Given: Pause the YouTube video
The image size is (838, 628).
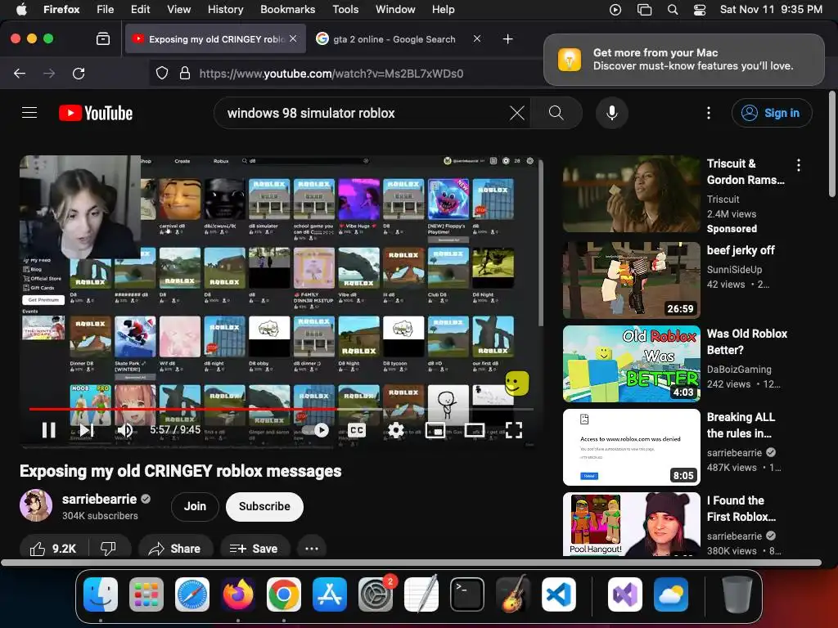Looking at the screenshot, I should (48, 430).
